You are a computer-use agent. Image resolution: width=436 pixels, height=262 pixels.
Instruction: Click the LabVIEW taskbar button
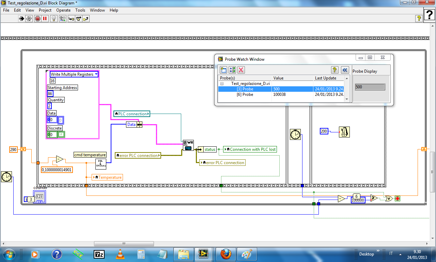coord(204,254)
